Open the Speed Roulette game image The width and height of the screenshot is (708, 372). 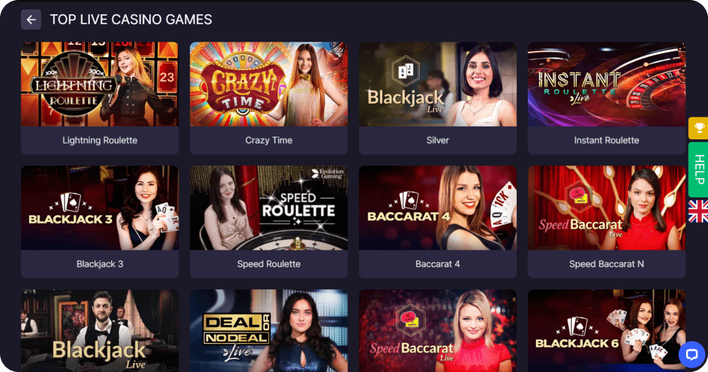(x=268, y=208)
